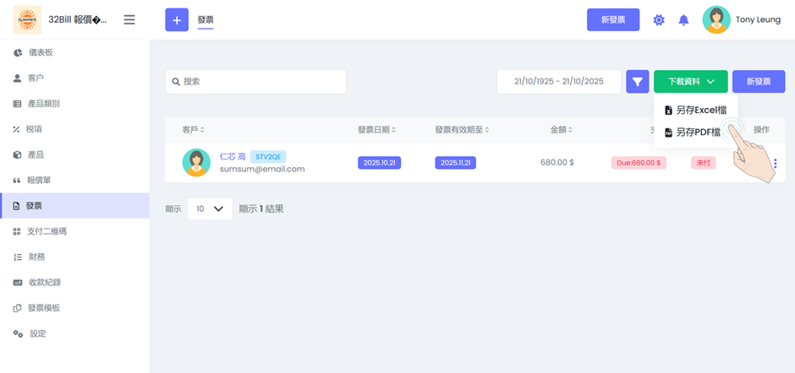Image resolution: width=795 pixels, height=373 pixels.
Task: Click the 新發票 button in top header
Action: 612,19
